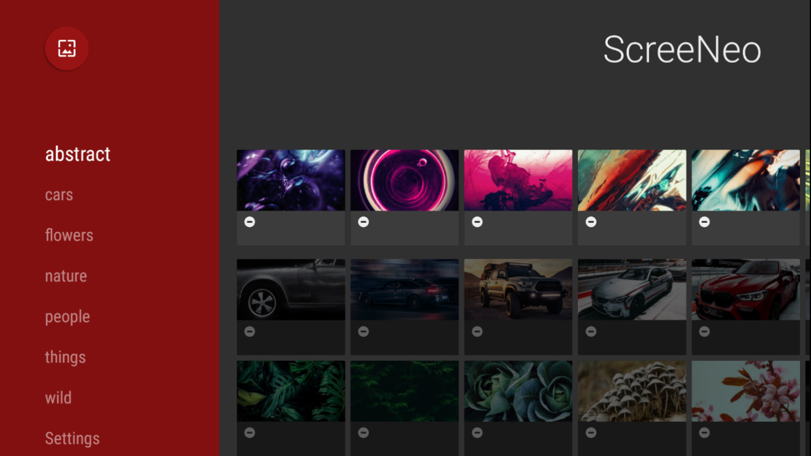This screenshot has height=456, width=811.
Task: Click minus icon under orange marble wallpaper
Action: [591, 222]
